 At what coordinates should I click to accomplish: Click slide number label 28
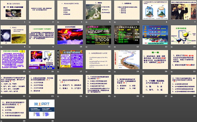(x=194, y=96)
